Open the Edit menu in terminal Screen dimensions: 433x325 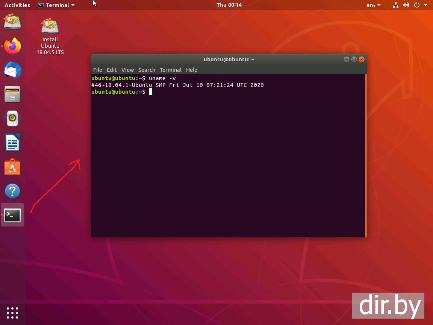112,70
